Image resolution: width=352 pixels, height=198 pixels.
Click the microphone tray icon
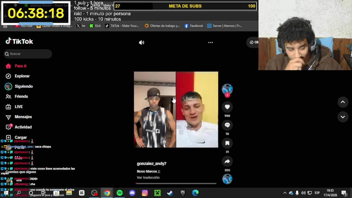click(297, 193)
